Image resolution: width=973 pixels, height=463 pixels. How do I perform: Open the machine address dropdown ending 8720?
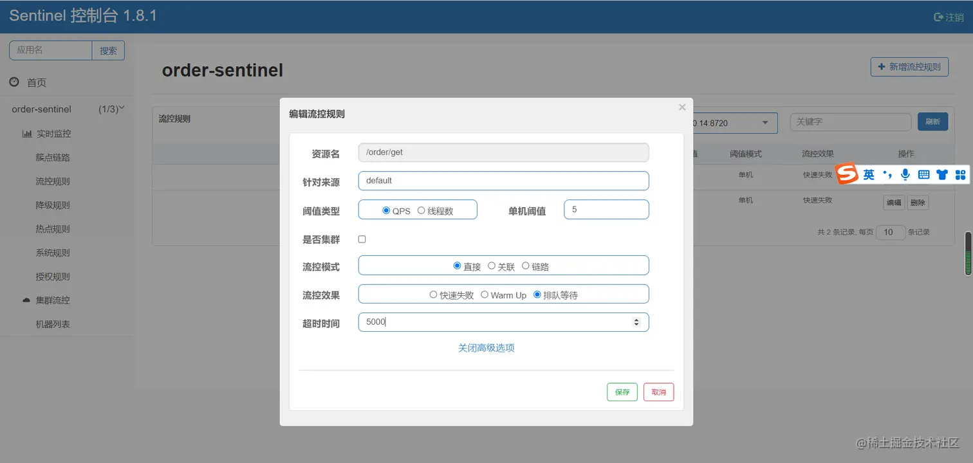coord(735,122)
